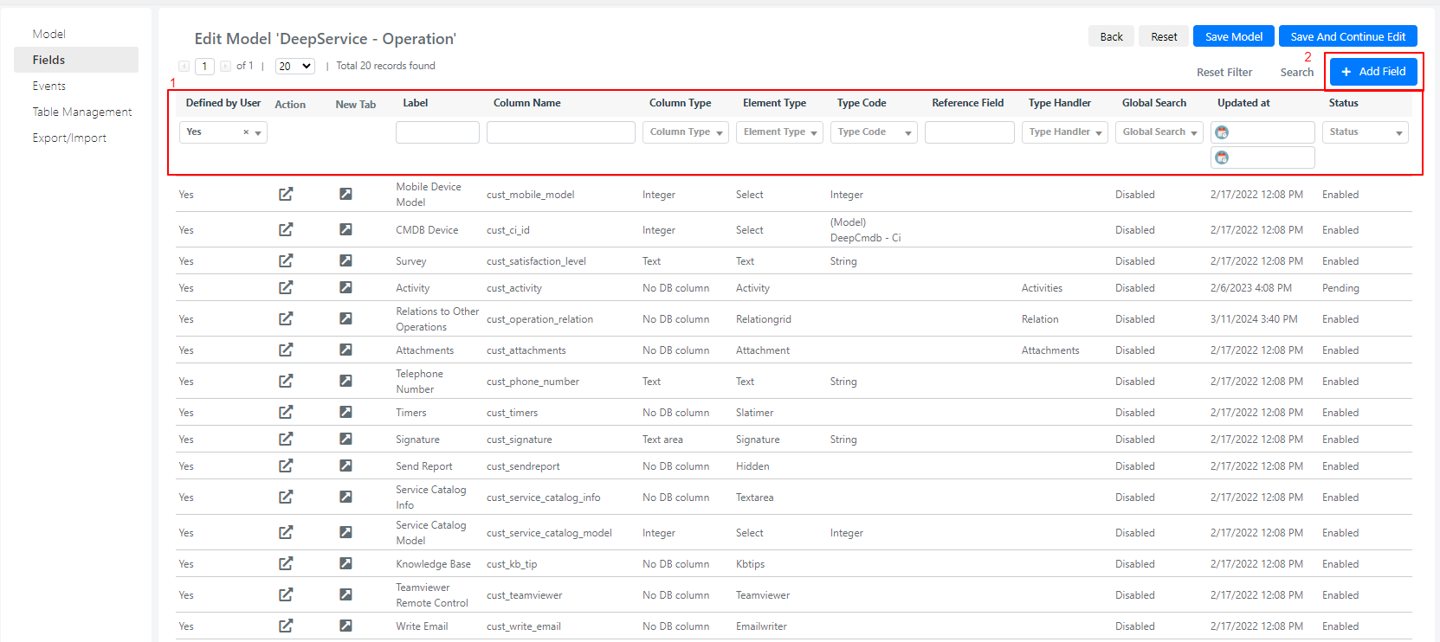Focus the Column Name filter input
This screenshot has height=642, width=1440.
(x=561, y=132)
